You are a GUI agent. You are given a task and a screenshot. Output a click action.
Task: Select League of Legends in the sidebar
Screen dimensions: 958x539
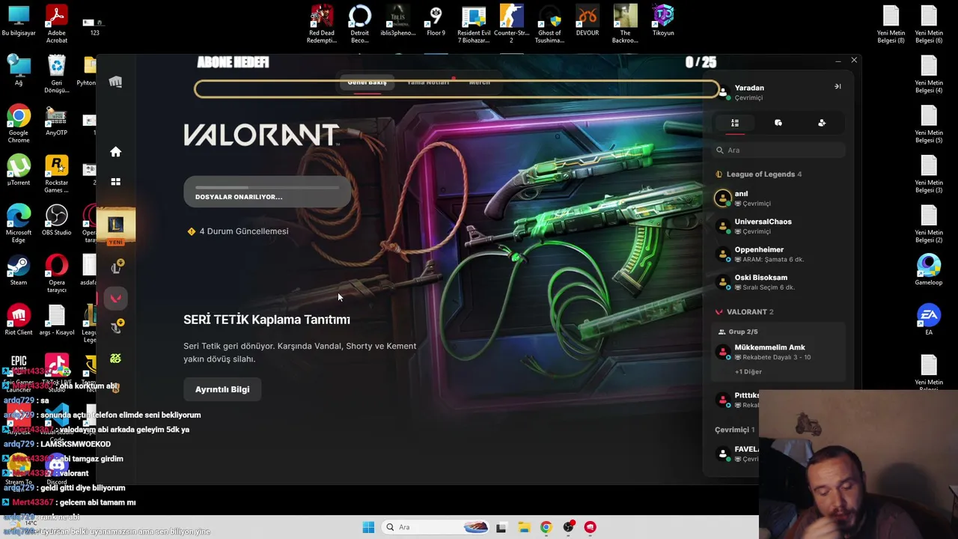pos(115,225)
